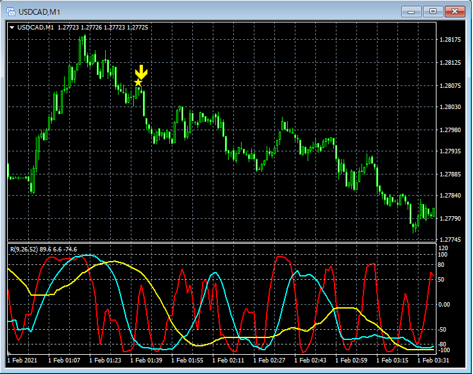
Task: Click the 1 Feb 03:31 time label
Action: [433, 360]
